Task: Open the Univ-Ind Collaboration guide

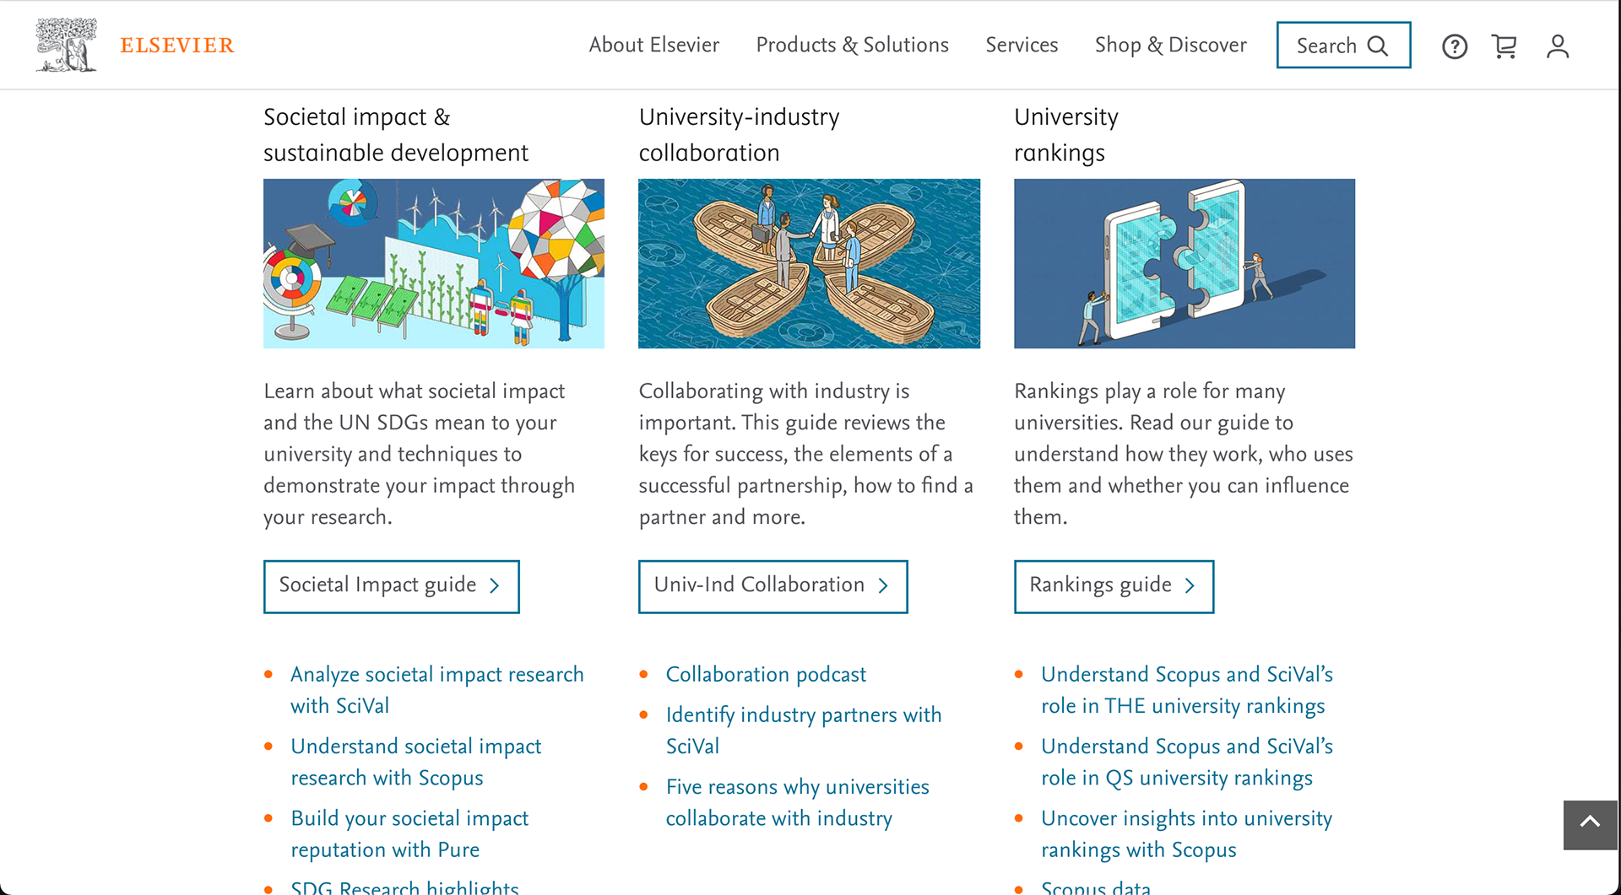Action: pos(773,586)
